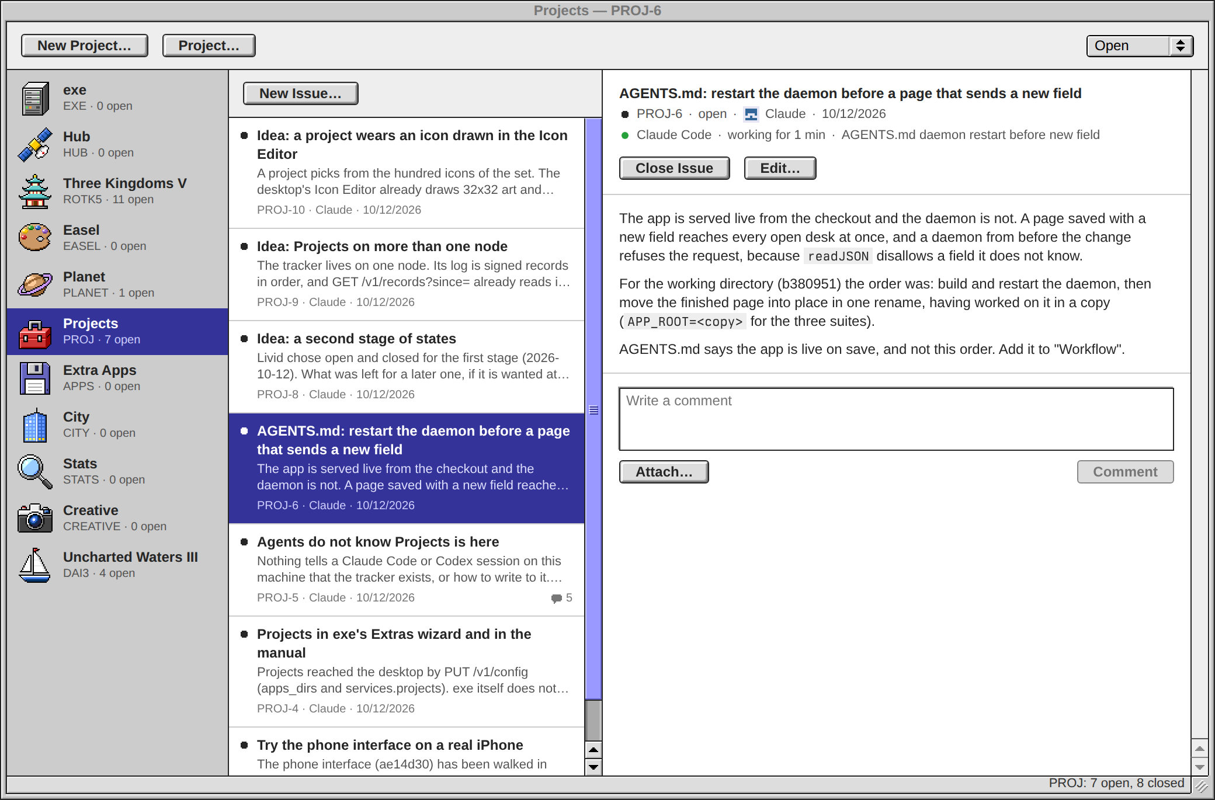The height and width of the screenshot is (800, 1215).
Task: Open 'Try the phone interface on a real iPhone'
Action: (407, 752)
